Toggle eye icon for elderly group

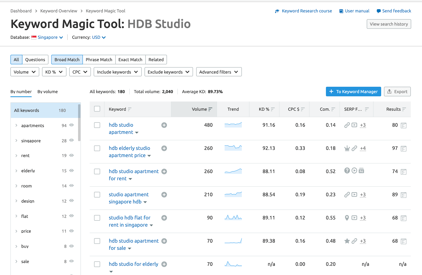(71, 171)
